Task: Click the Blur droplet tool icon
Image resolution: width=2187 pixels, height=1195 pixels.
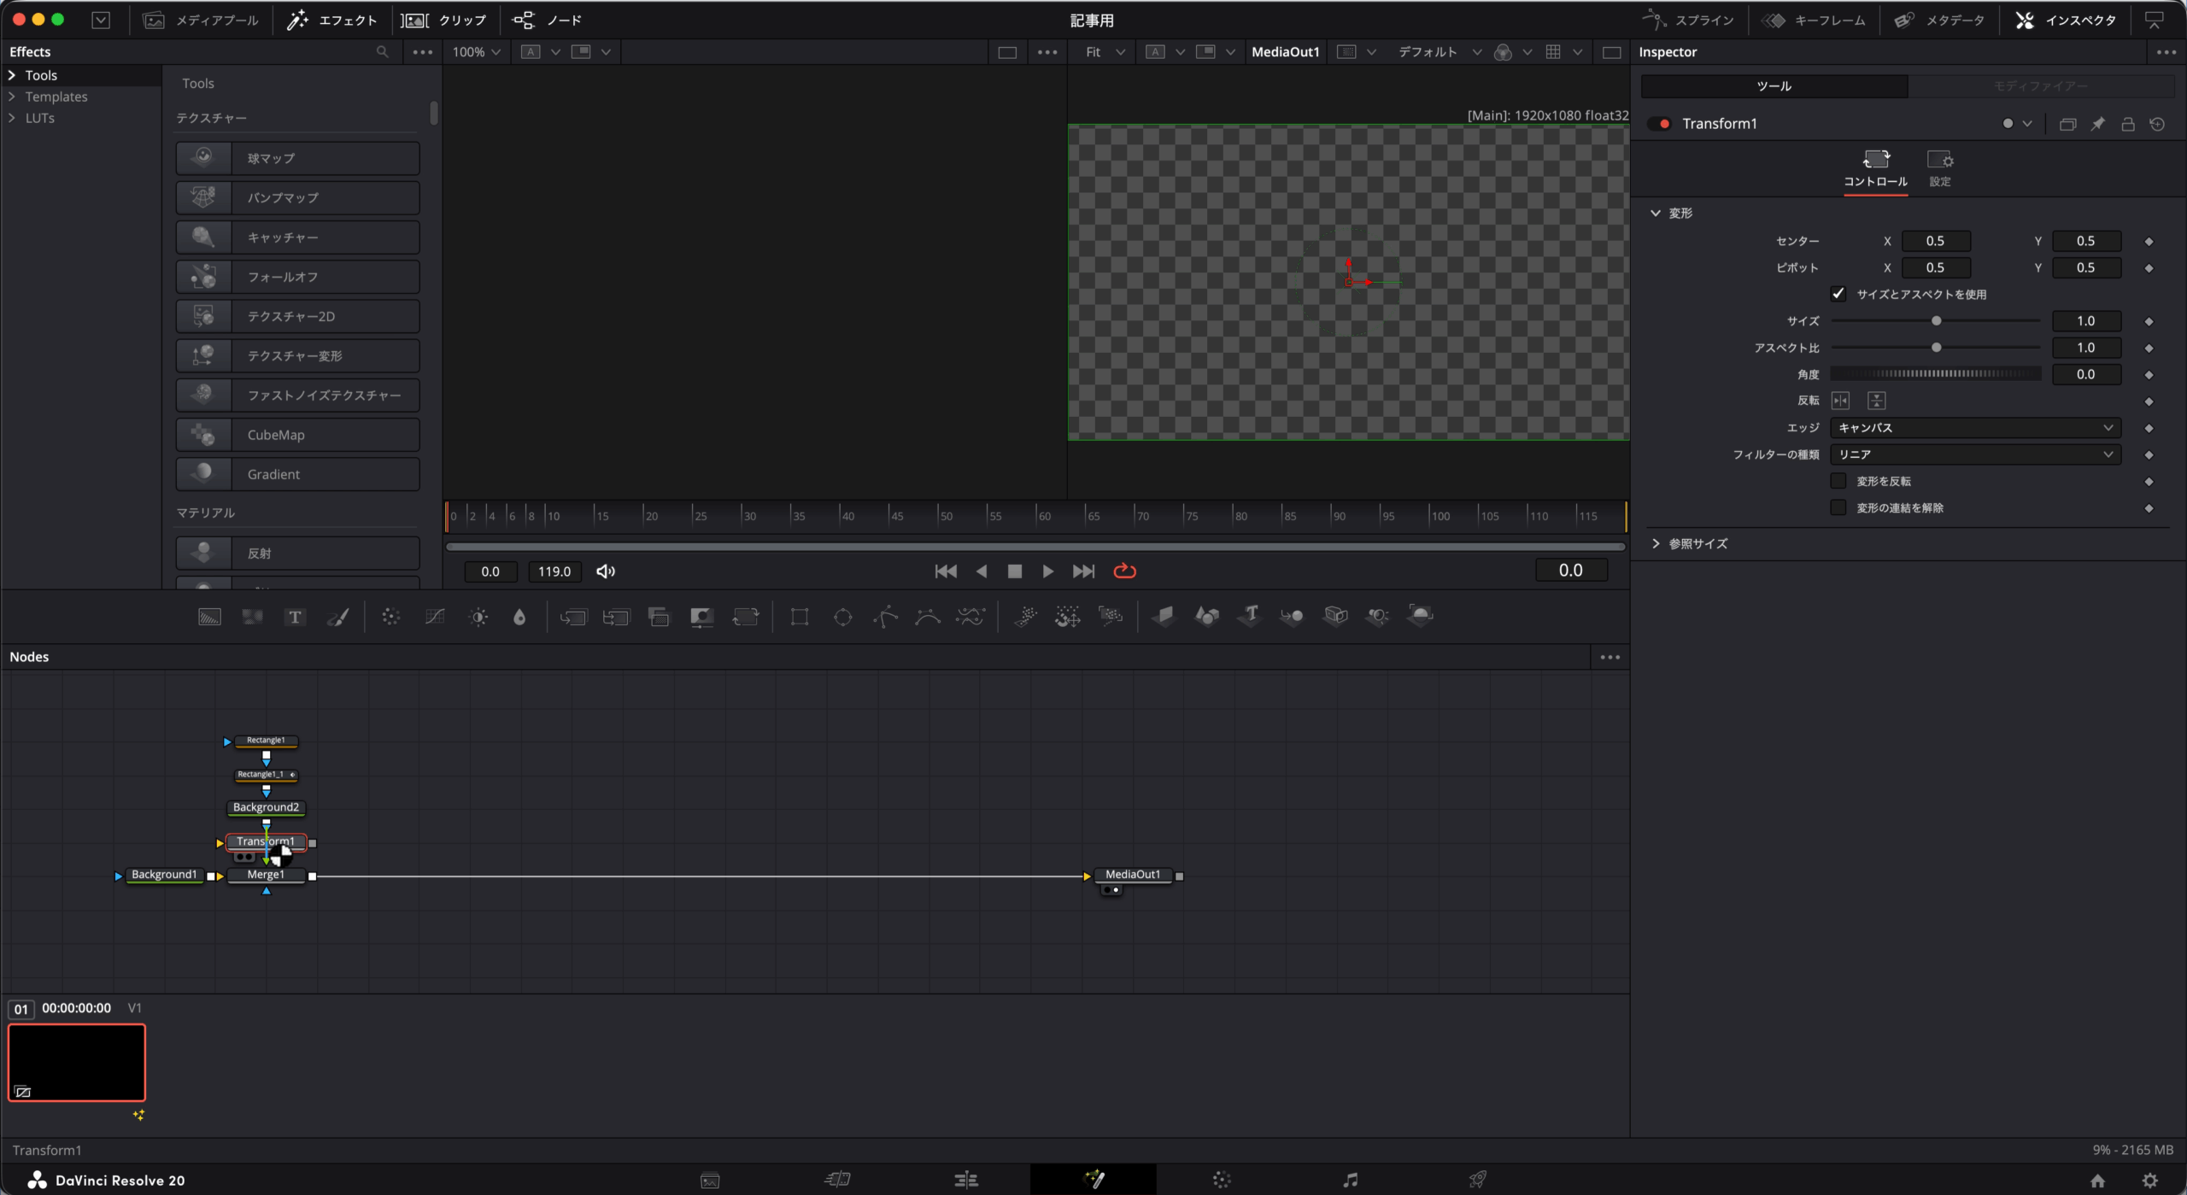Action: (519, 617)
